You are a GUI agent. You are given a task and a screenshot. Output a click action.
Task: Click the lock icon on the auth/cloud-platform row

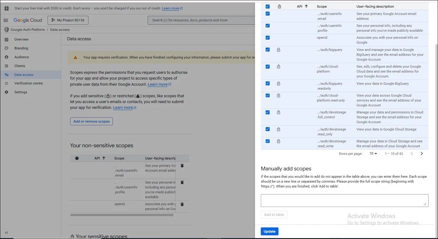coord(278,66)
